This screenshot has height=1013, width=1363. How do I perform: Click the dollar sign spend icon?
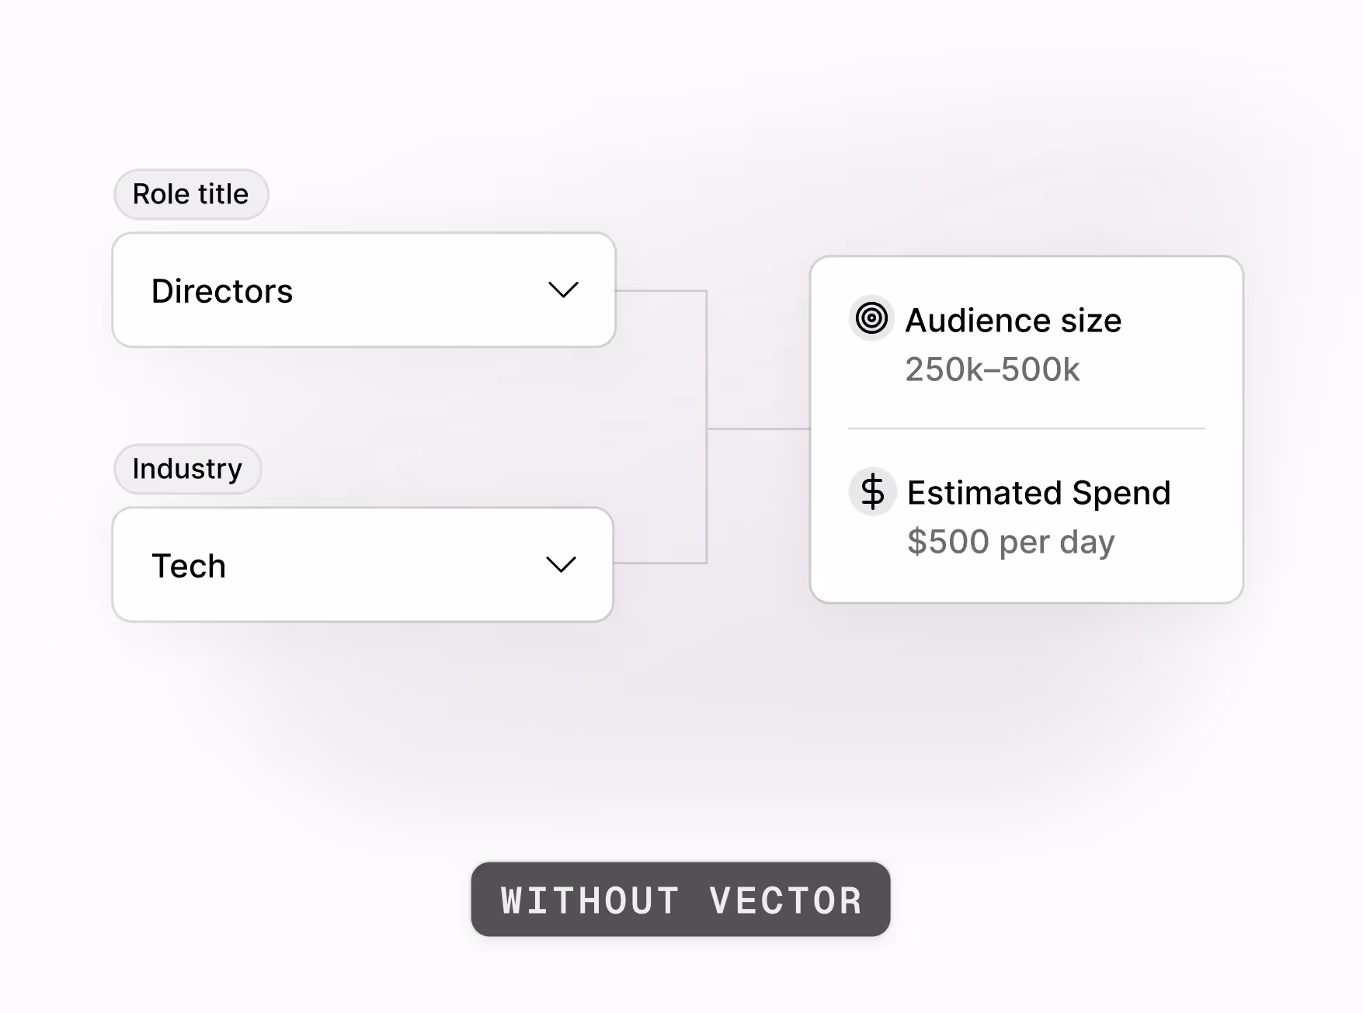[872, 491]
